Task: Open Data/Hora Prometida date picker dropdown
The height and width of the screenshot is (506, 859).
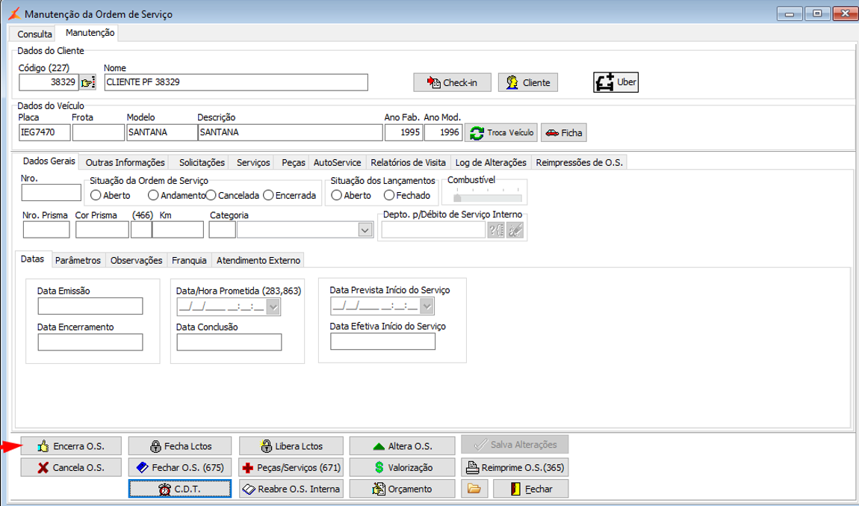Action: (273, 307)
